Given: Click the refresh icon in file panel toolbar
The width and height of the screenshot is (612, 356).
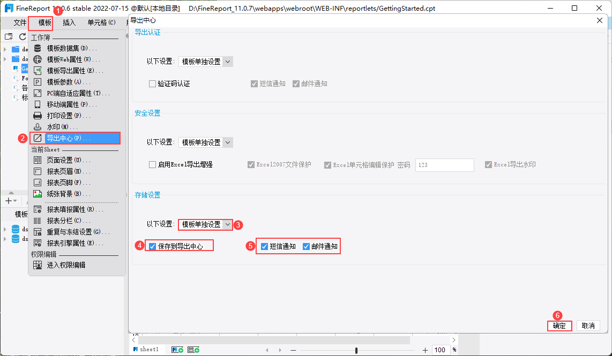Looking at the screenshot, I should click(23, 36).
